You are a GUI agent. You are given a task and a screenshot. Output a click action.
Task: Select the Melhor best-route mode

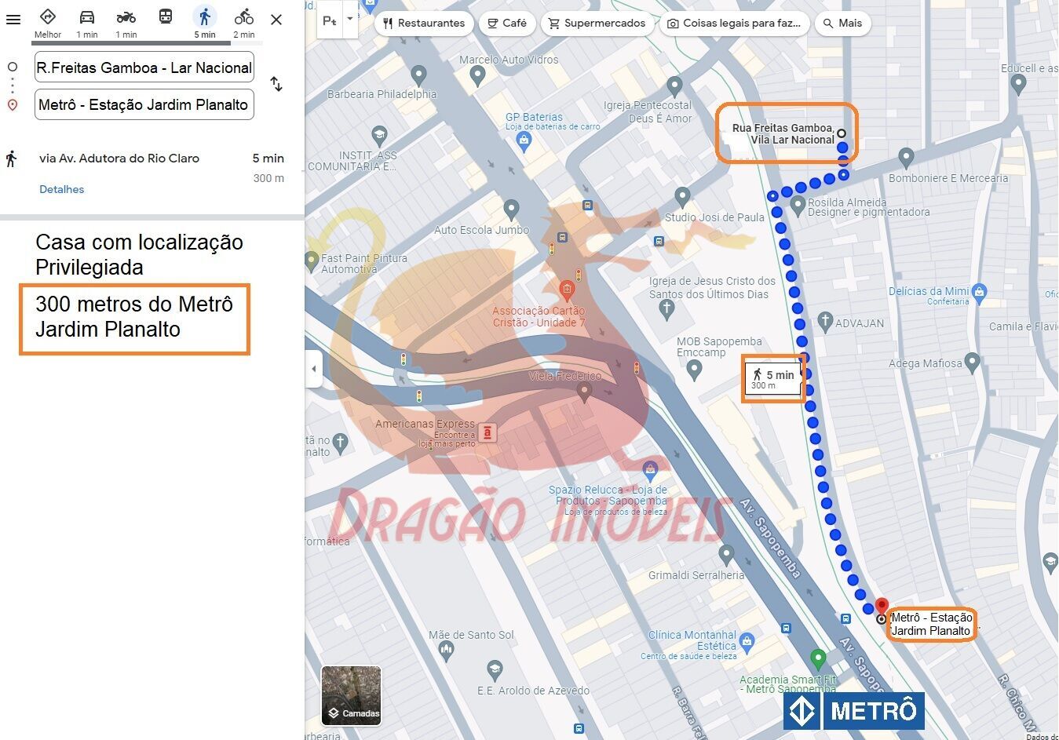[48, 17]
